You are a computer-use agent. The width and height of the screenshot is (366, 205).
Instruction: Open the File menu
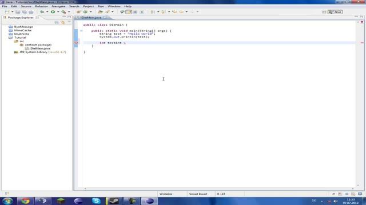coord(5,6)
